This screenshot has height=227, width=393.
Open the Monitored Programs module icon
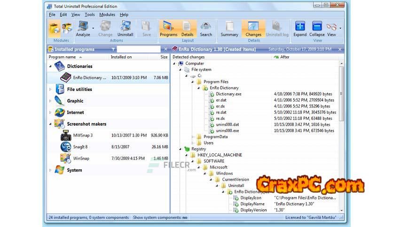(x=67, y=29)
